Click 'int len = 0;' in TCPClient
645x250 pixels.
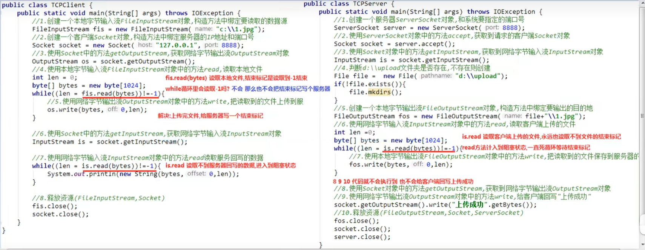pos(54,78)
